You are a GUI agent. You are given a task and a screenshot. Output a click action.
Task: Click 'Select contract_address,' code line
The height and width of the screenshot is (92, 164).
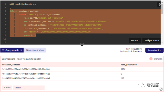point(25,11)
